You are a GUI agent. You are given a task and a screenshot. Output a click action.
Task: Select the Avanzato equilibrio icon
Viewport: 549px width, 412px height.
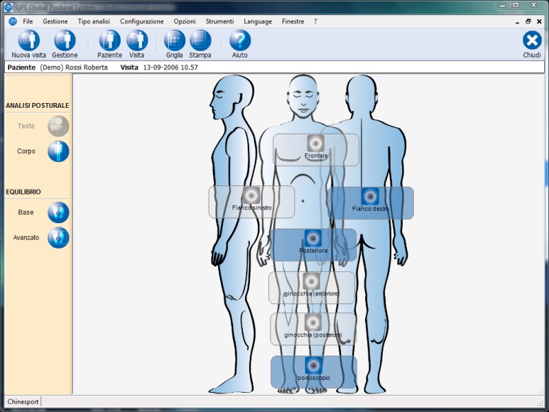click(58, 238)
